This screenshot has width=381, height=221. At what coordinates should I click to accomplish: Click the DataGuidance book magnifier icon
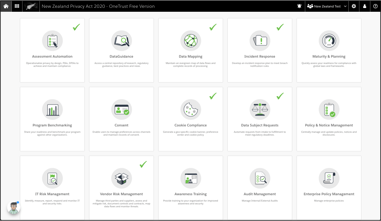[122, 40]
